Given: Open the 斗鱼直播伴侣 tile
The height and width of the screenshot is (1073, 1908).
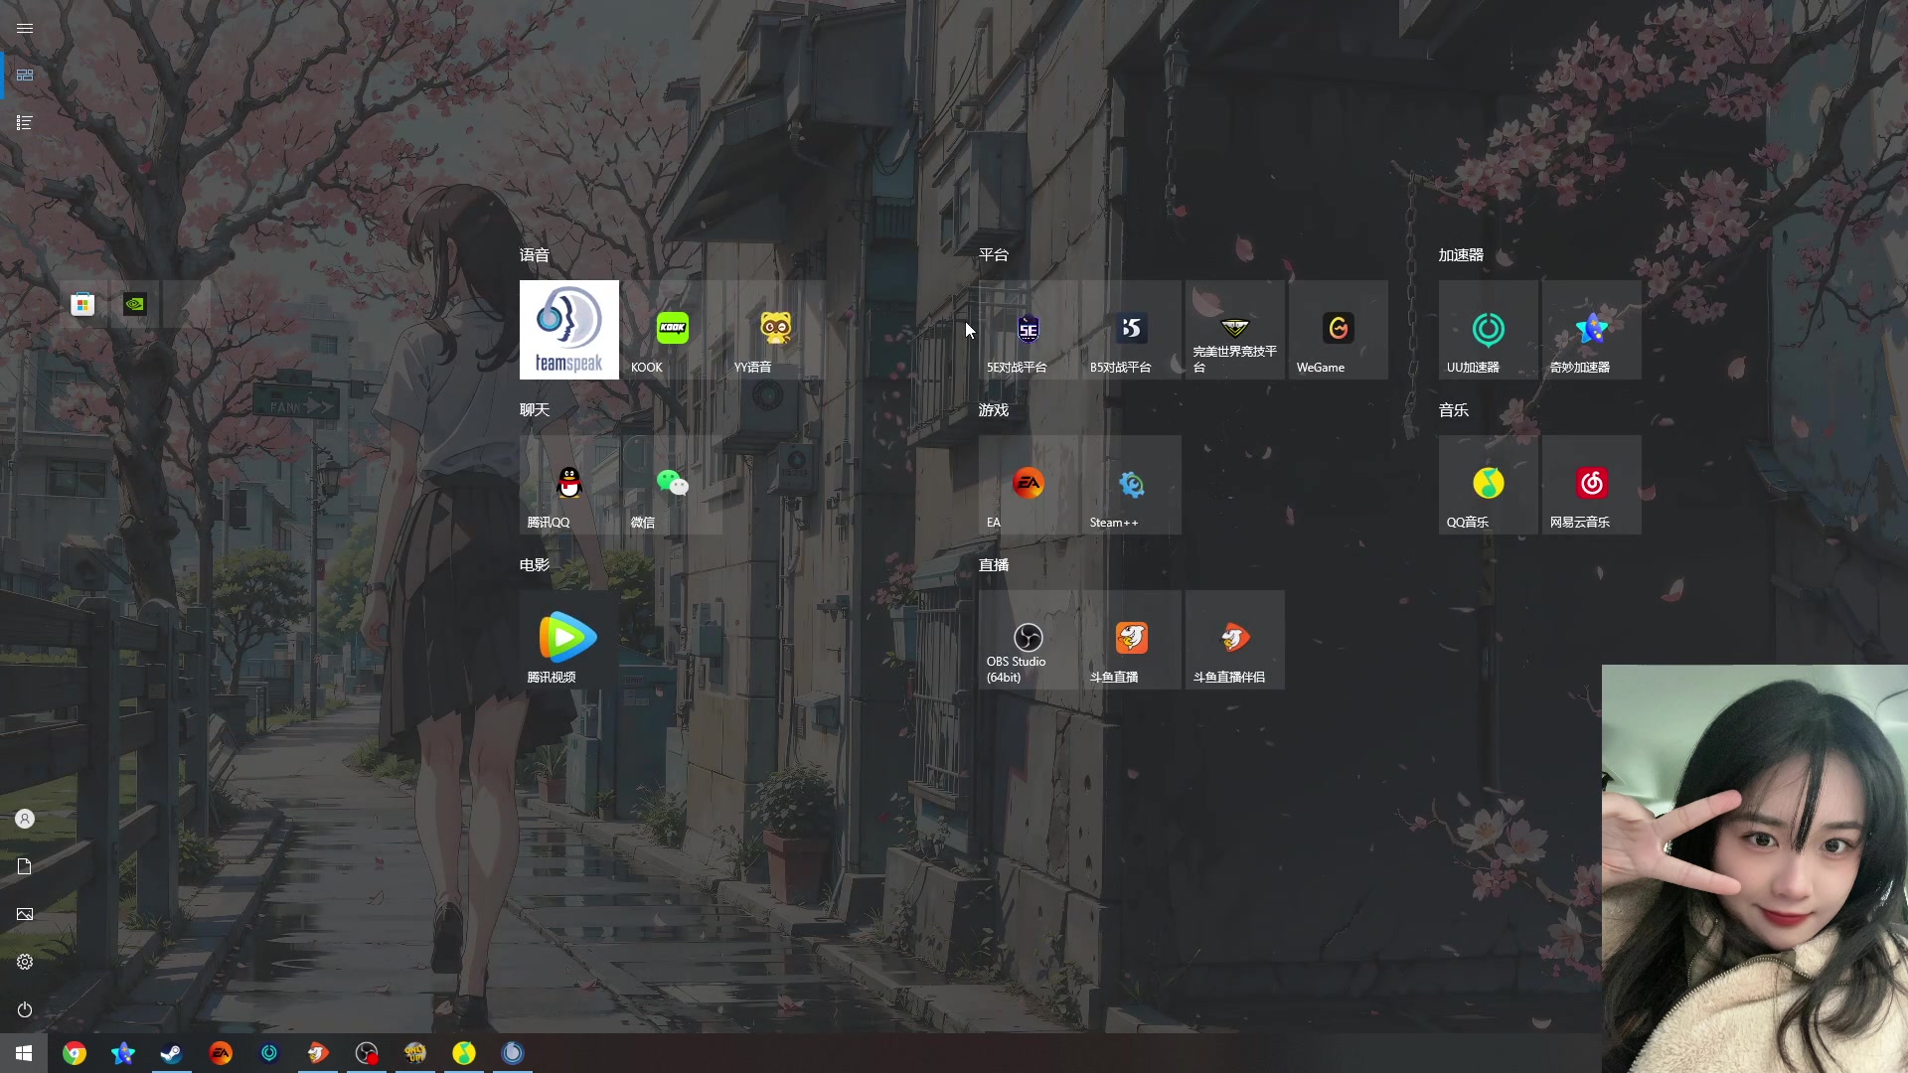Looking at the screenshot, I should pos(1235,640).
